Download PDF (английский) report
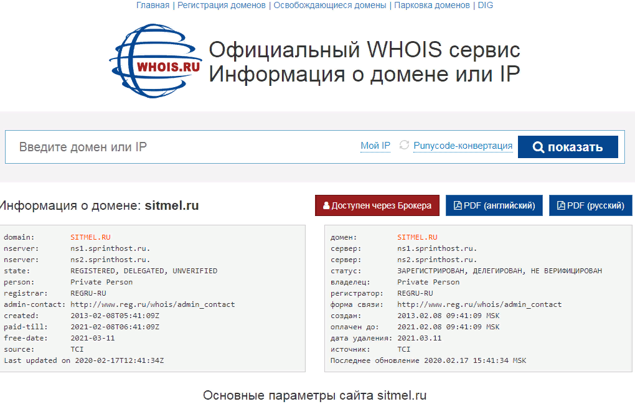 [x=494, y=205]
